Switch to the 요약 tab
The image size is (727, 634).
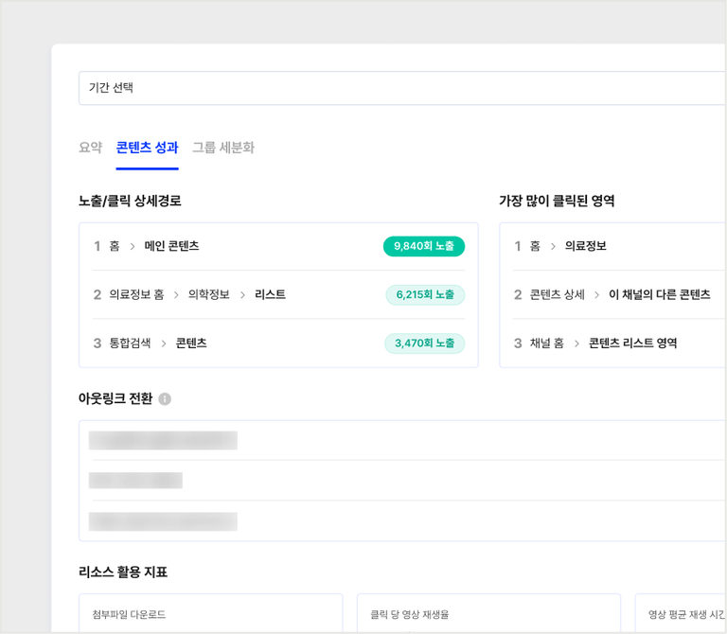point(91,148)
